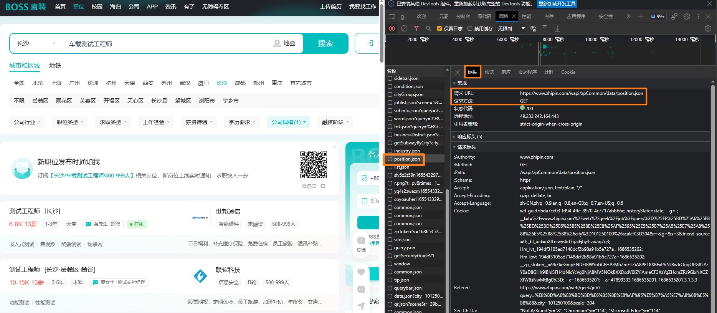Click the import HAR upload arrow
This screenshot has width=717, height=313.
point(545,28)
